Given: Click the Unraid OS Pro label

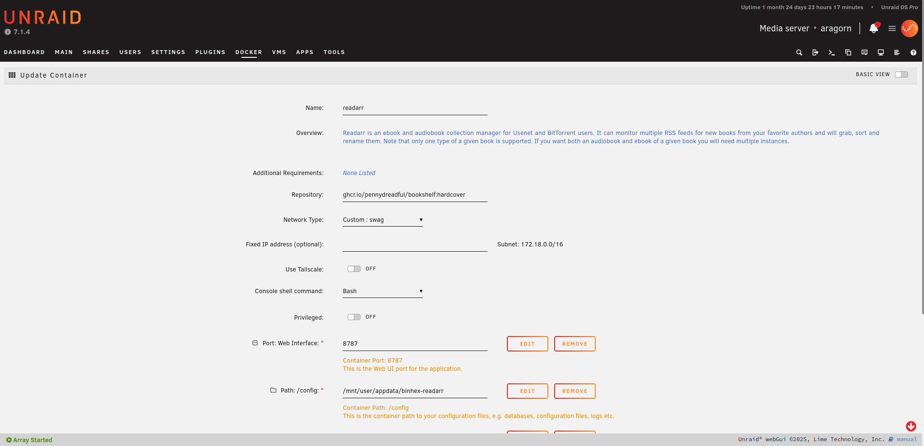Looking at the screenshot, I should click(x=899, y=7).
